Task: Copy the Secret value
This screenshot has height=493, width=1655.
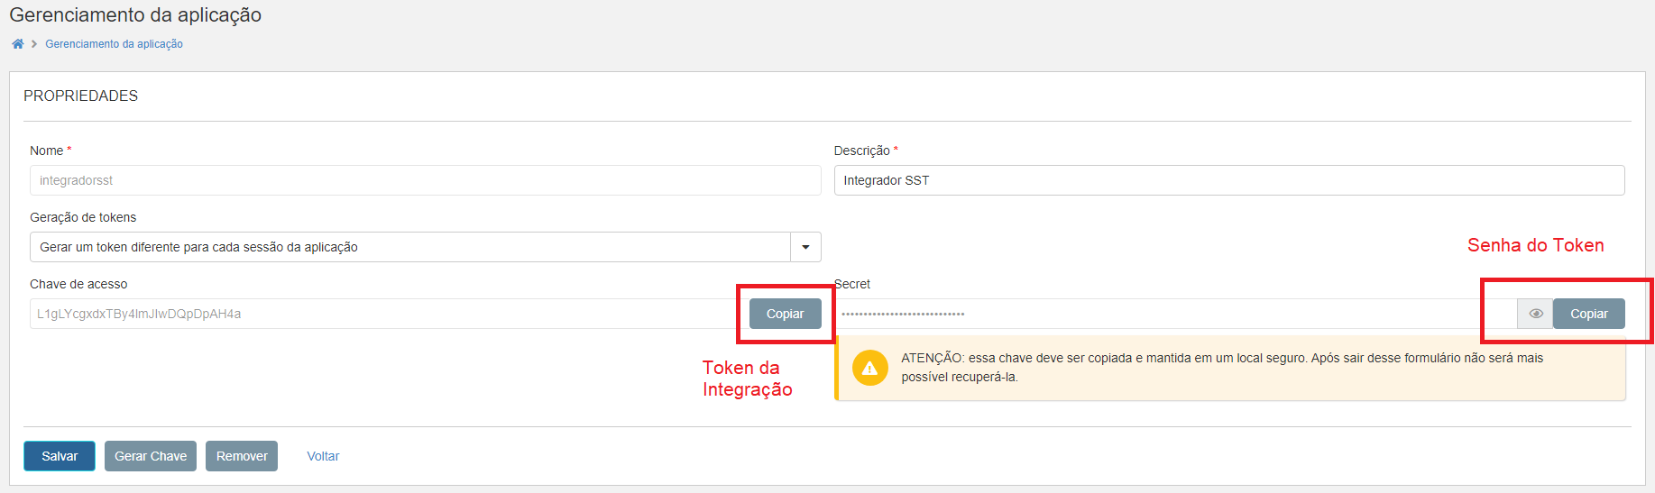Action: pos(1588,314)
